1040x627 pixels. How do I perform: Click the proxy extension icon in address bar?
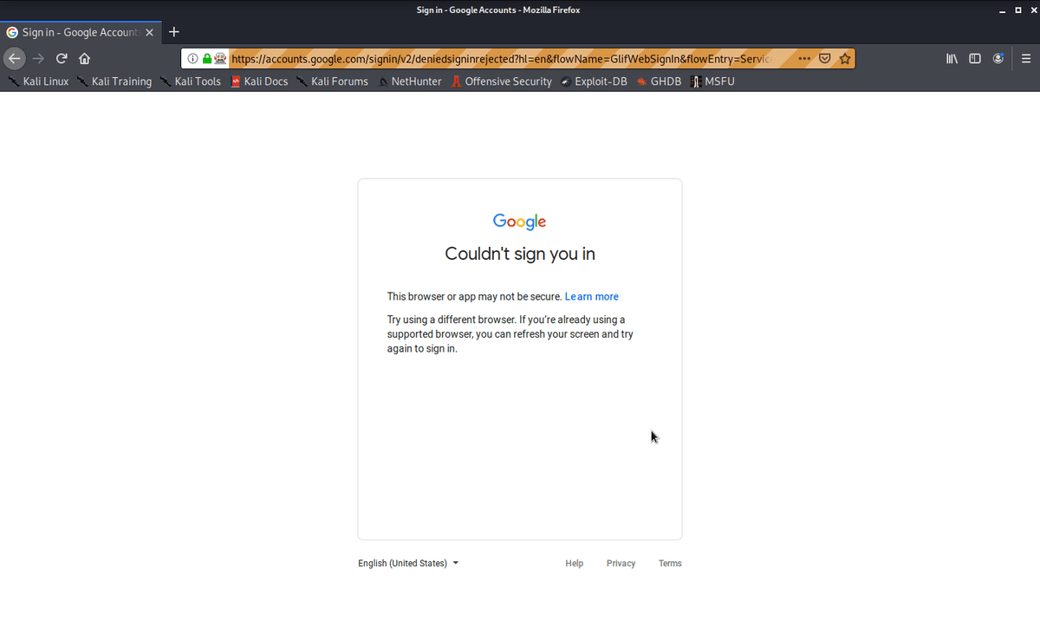(221, 59)
